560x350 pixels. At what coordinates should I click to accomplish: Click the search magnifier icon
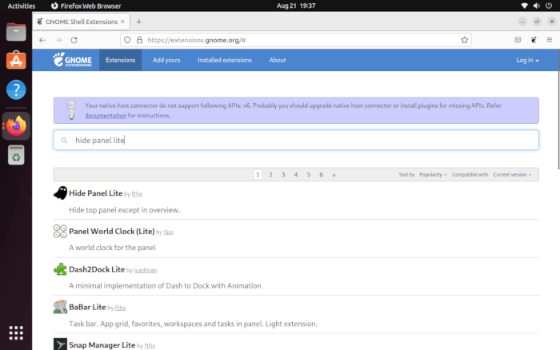(x=64, y=141)
